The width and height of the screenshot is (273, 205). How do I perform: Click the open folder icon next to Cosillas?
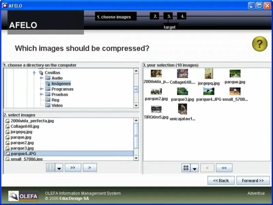[41, 72]
